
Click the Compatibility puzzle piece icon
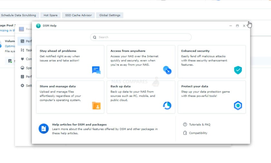185,133
